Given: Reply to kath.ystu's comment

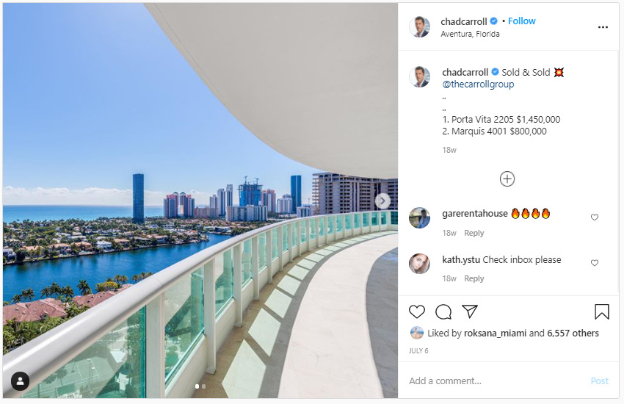Looking at the screenshot, I should coord(474,278).
